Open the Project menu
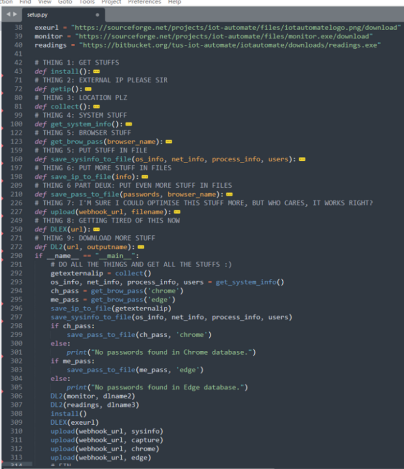Screen dimensions: 404x469 coord(111,2)
